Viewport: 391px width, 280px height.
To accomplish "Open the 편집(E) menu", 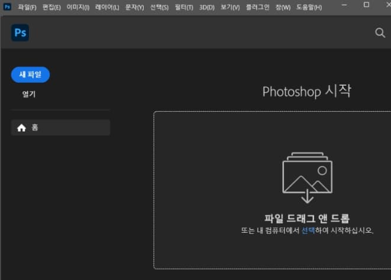I will click(x=51, y=7).
